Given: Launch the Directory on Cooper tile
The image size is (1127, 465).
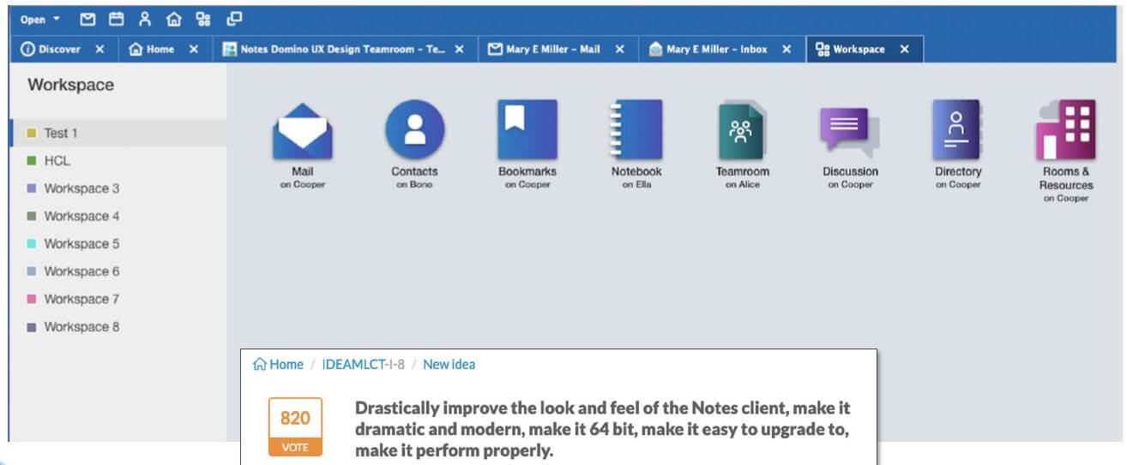Looking at the screenshot, I should click(x=958, y=146).
